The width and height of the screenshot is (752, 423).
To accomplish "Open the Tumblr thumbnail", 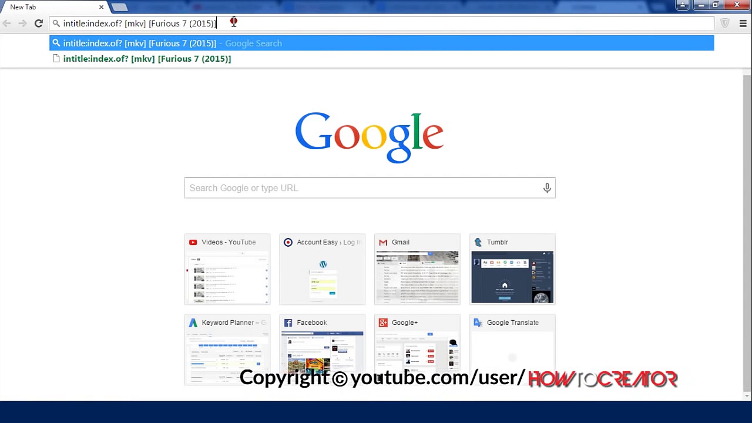I will (x=512, y=269).
